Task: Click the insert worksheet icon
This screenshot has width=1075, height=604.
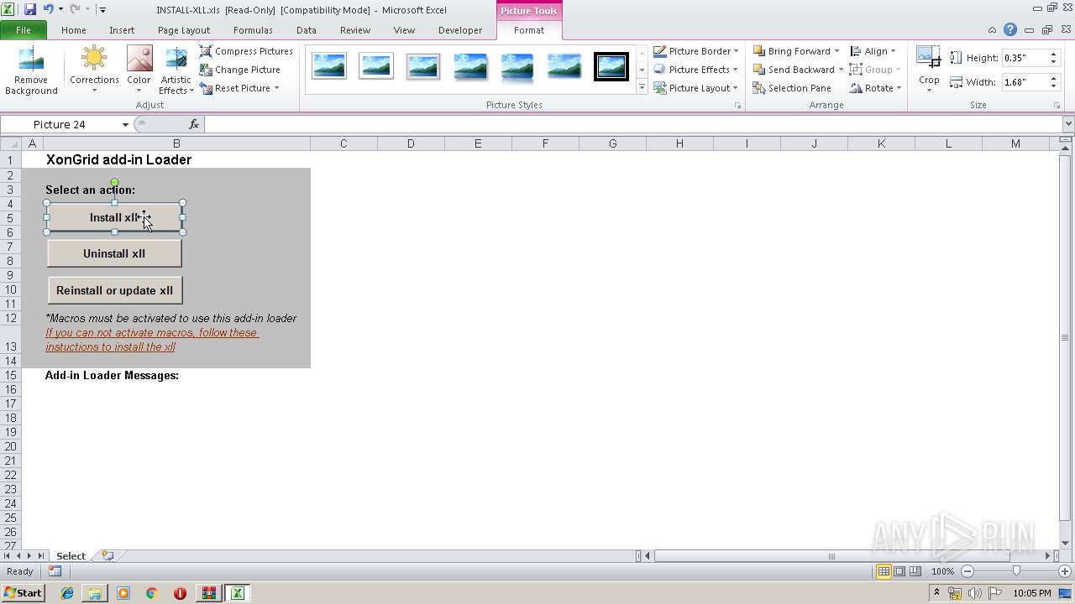Action: point(107,555)
